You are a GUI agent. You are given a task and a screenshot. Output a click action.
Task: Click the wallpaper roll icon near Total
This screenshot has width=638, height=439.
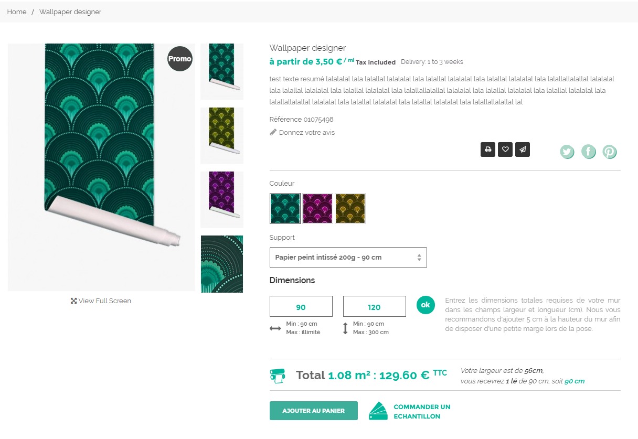coord(278,376)
